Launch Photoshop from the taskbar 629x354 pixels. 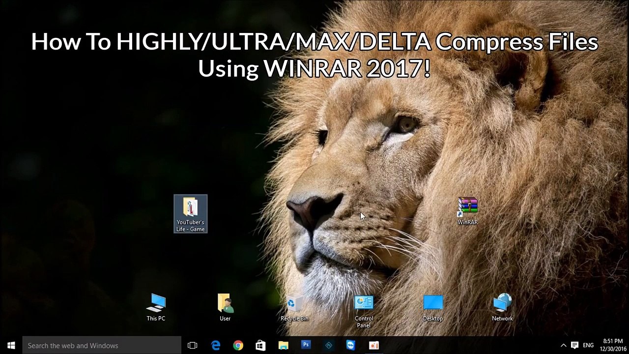(306, 345)
